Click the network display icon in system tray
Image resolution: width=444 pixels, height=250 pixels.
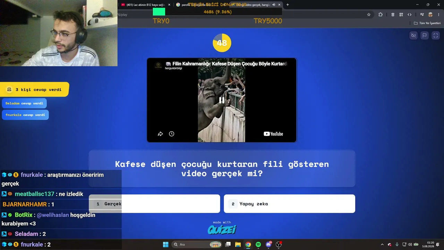pyautogui.click(x=404, y=244)
